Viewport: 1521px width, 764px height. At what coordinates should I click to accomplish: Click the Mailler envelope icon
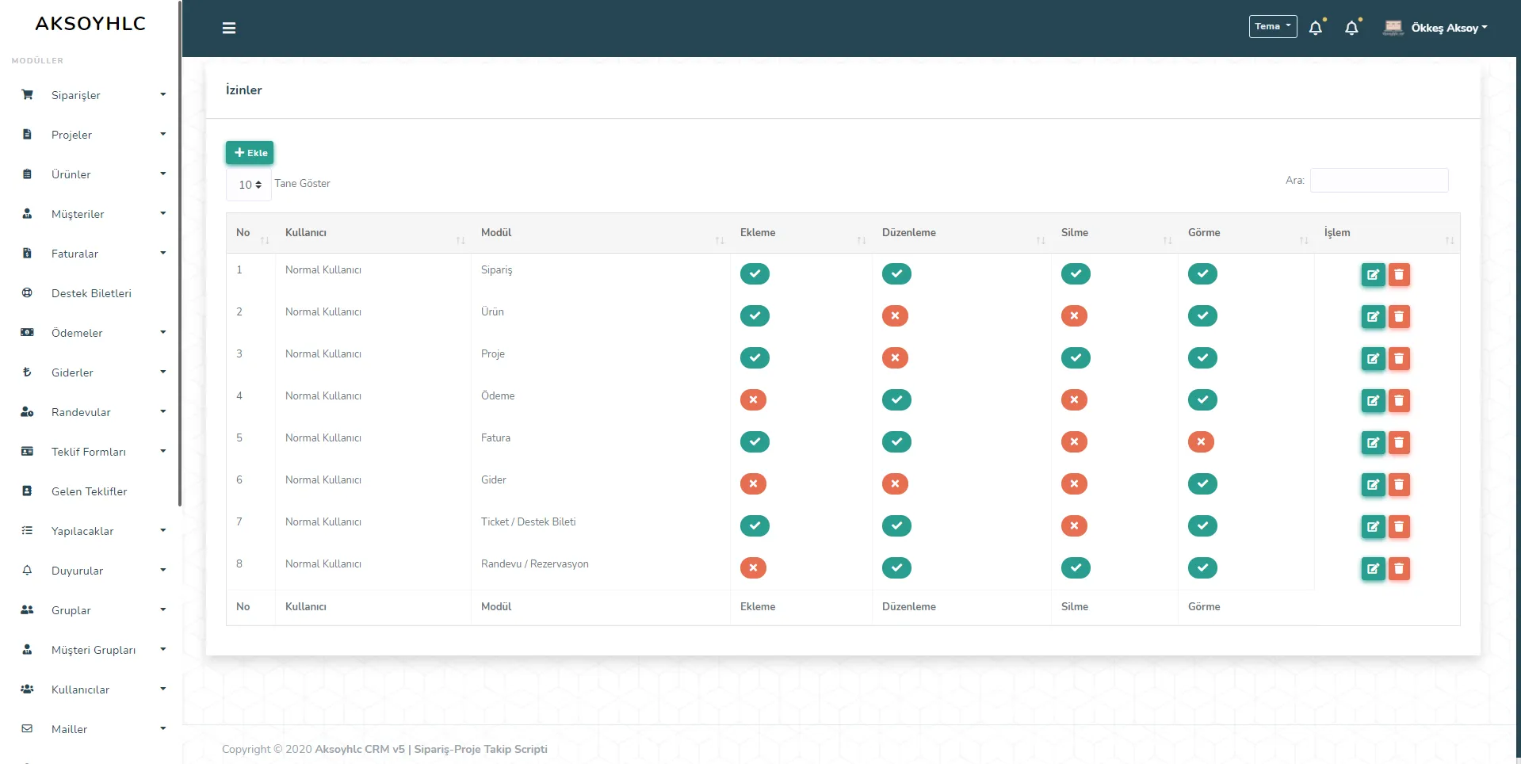[27, 729]
